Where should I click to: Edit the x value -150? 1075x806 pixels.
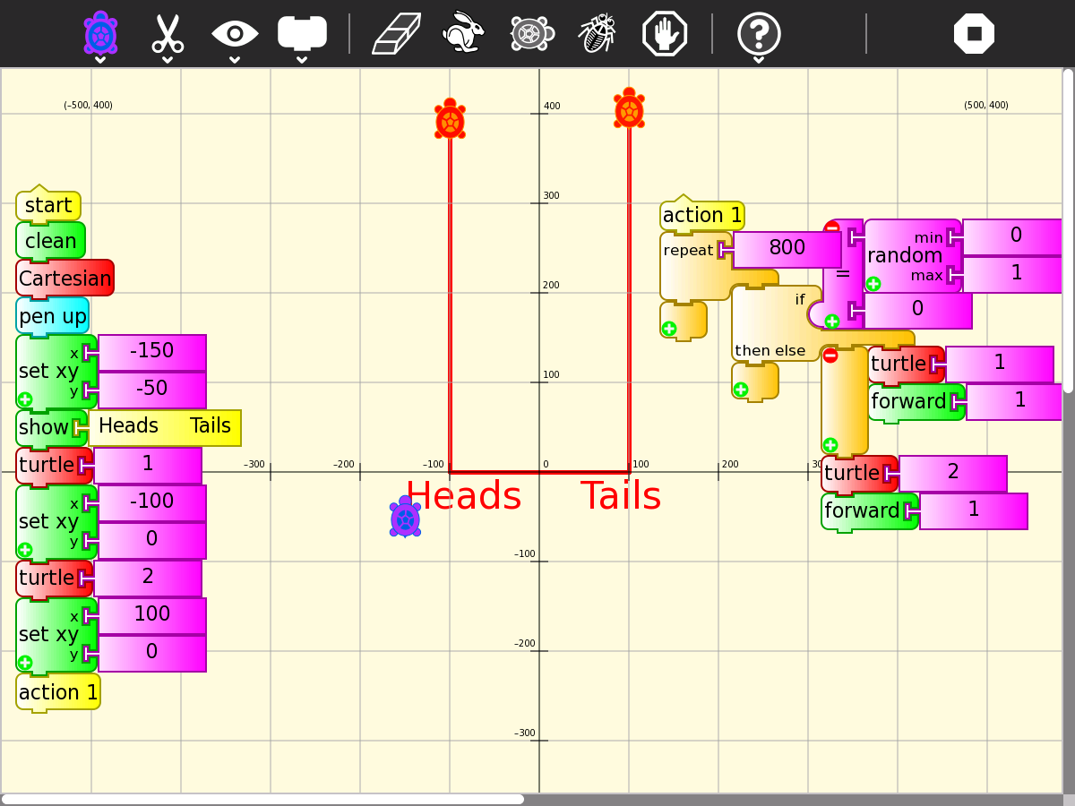click(x=152, y=351)
